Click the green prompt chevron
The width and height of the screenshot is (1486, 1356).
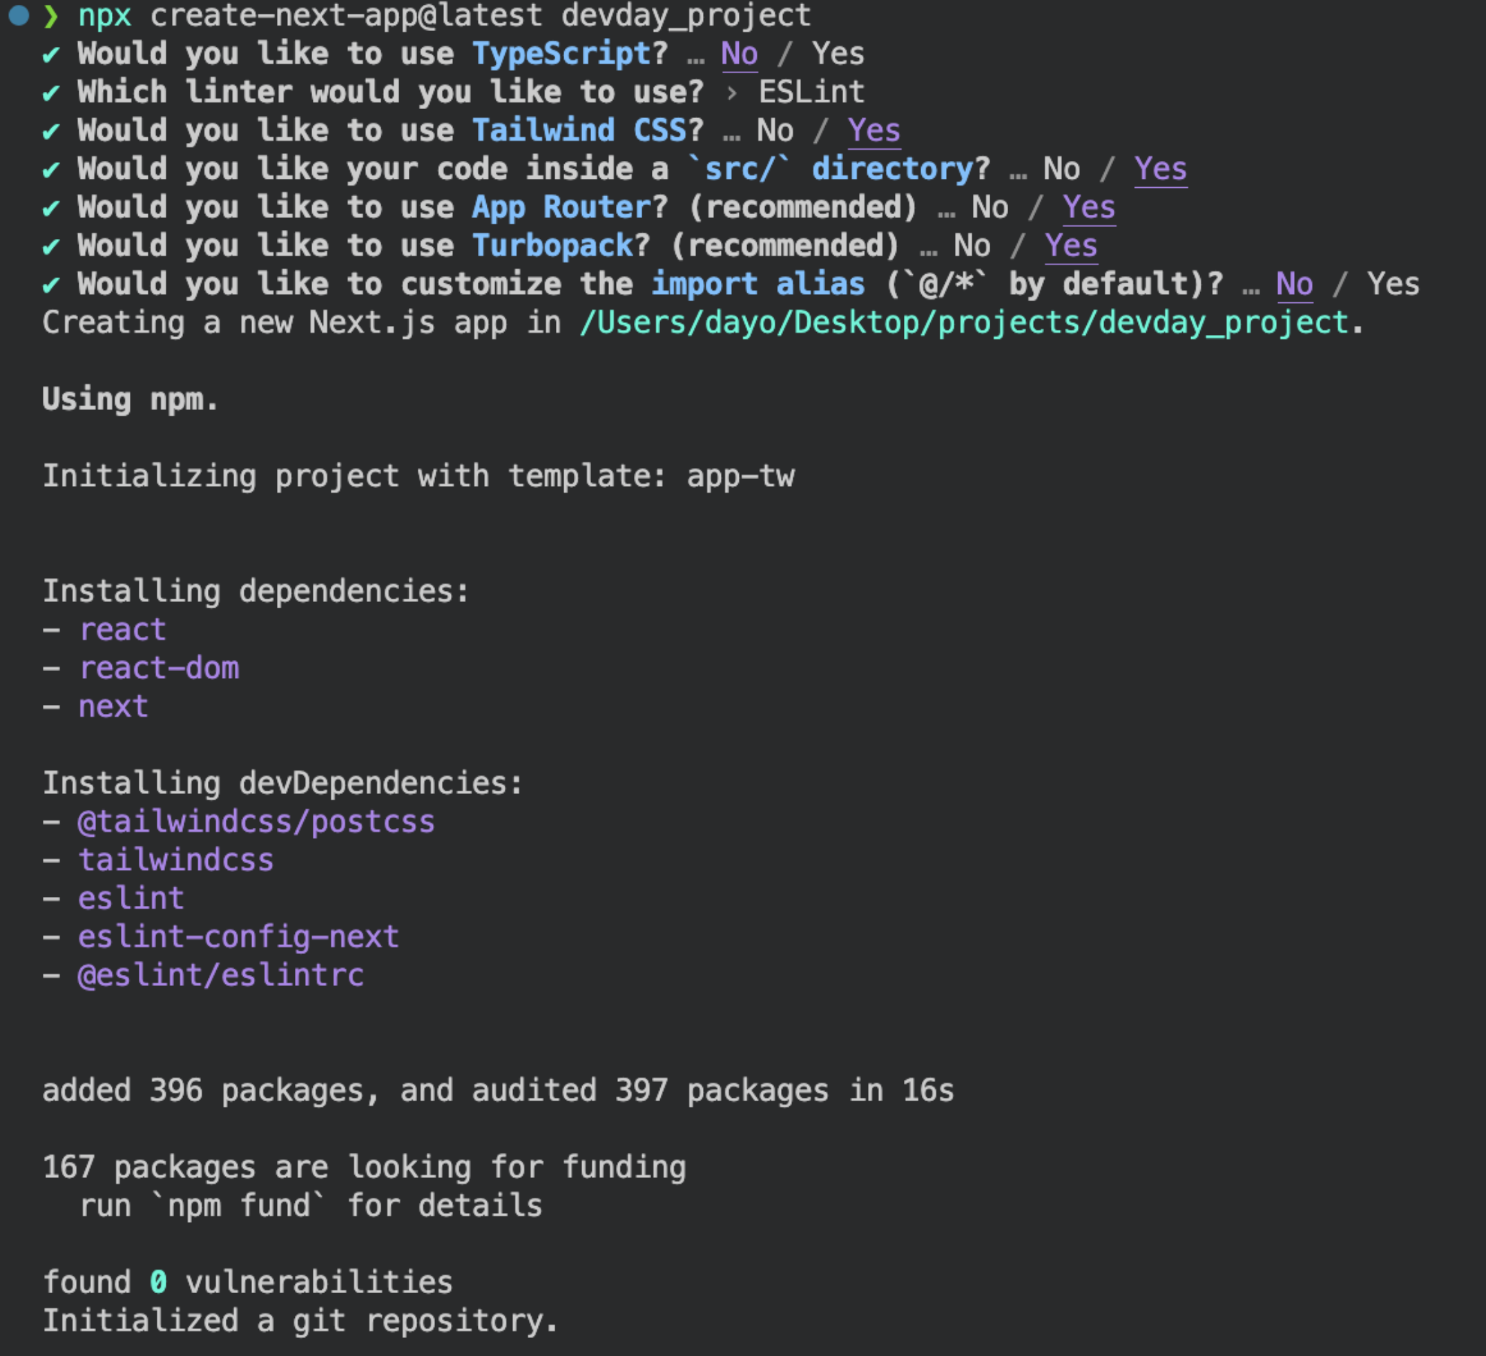[x=51, y=15]
